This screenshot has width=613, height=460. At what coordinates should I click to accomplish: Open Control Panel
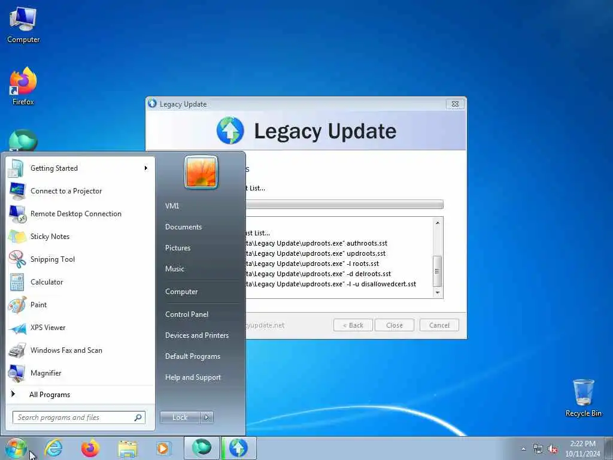tap(187, 314)
